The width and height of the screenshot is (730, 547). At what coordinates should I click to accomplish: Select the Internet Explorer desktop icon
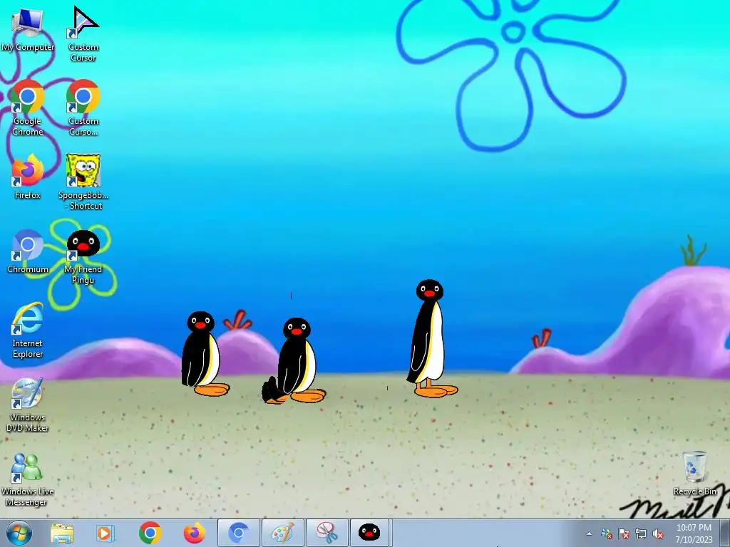[28, 330]
